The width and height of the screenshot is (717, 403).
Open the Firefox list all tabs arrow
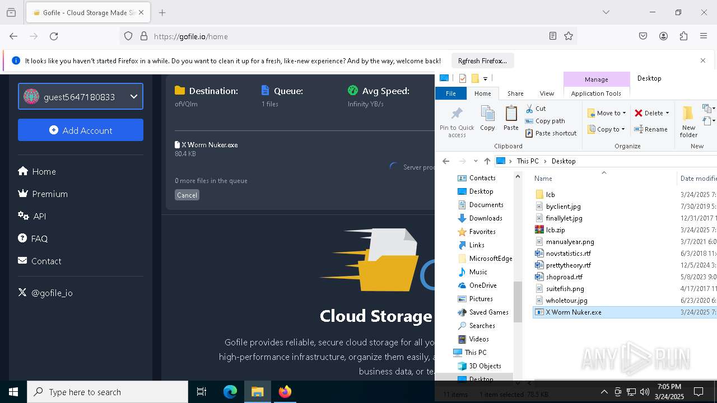606,12
